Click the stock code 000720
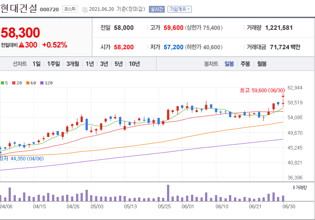The height and width of the screenshot is (220, 315). pyautogui.click(x=49, y=9)
